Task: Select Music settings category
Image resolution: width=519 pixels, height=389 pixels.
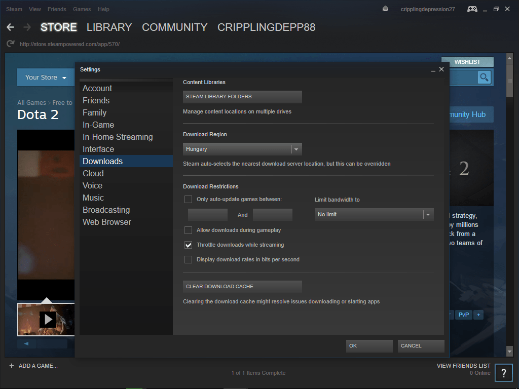Action: point(126,198)
